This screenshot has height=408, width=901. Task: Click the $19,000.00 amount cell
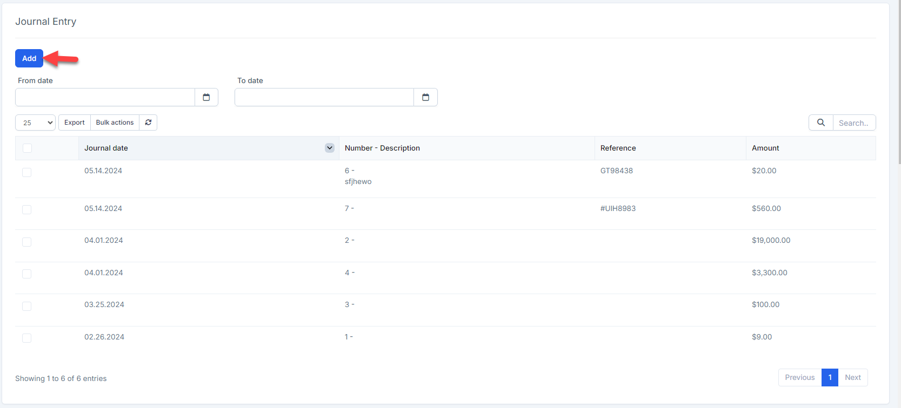point(771,240)
